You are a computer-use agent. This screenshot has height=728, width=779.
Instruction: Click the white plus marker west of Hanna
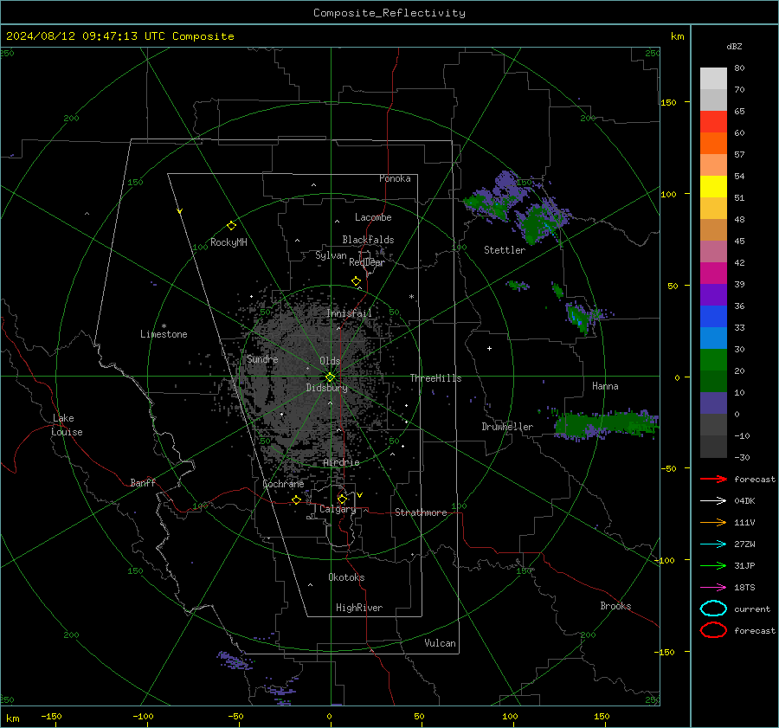coord(489,348)
